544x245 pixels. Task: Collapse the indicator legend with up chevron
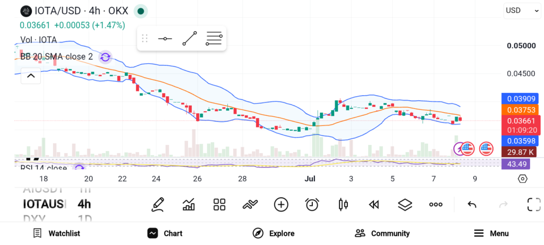click(x=31, y=75)
